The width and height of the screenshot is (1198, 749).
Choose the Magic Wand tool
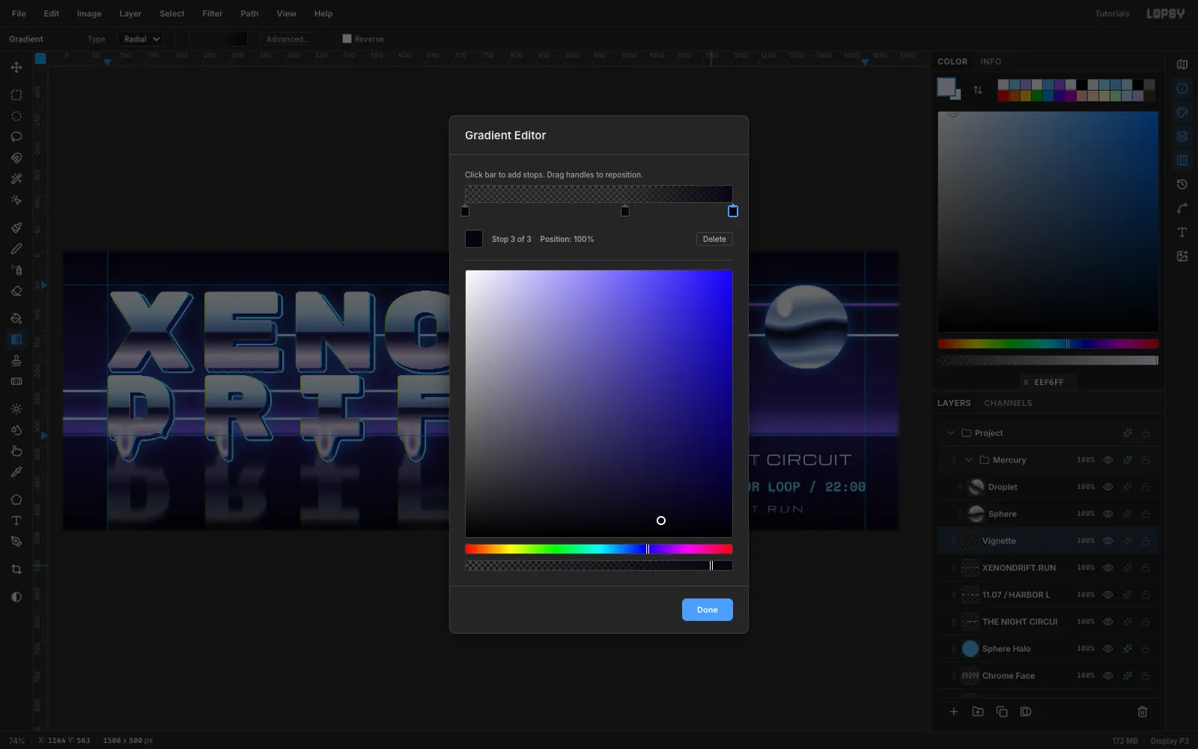[x=16, y=179]
